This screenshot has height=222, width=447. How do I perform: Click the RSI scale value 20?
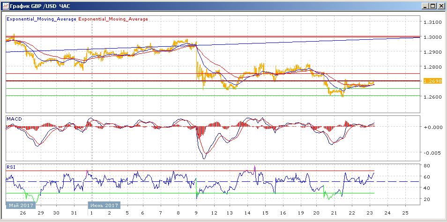click(x=427, y=200)
